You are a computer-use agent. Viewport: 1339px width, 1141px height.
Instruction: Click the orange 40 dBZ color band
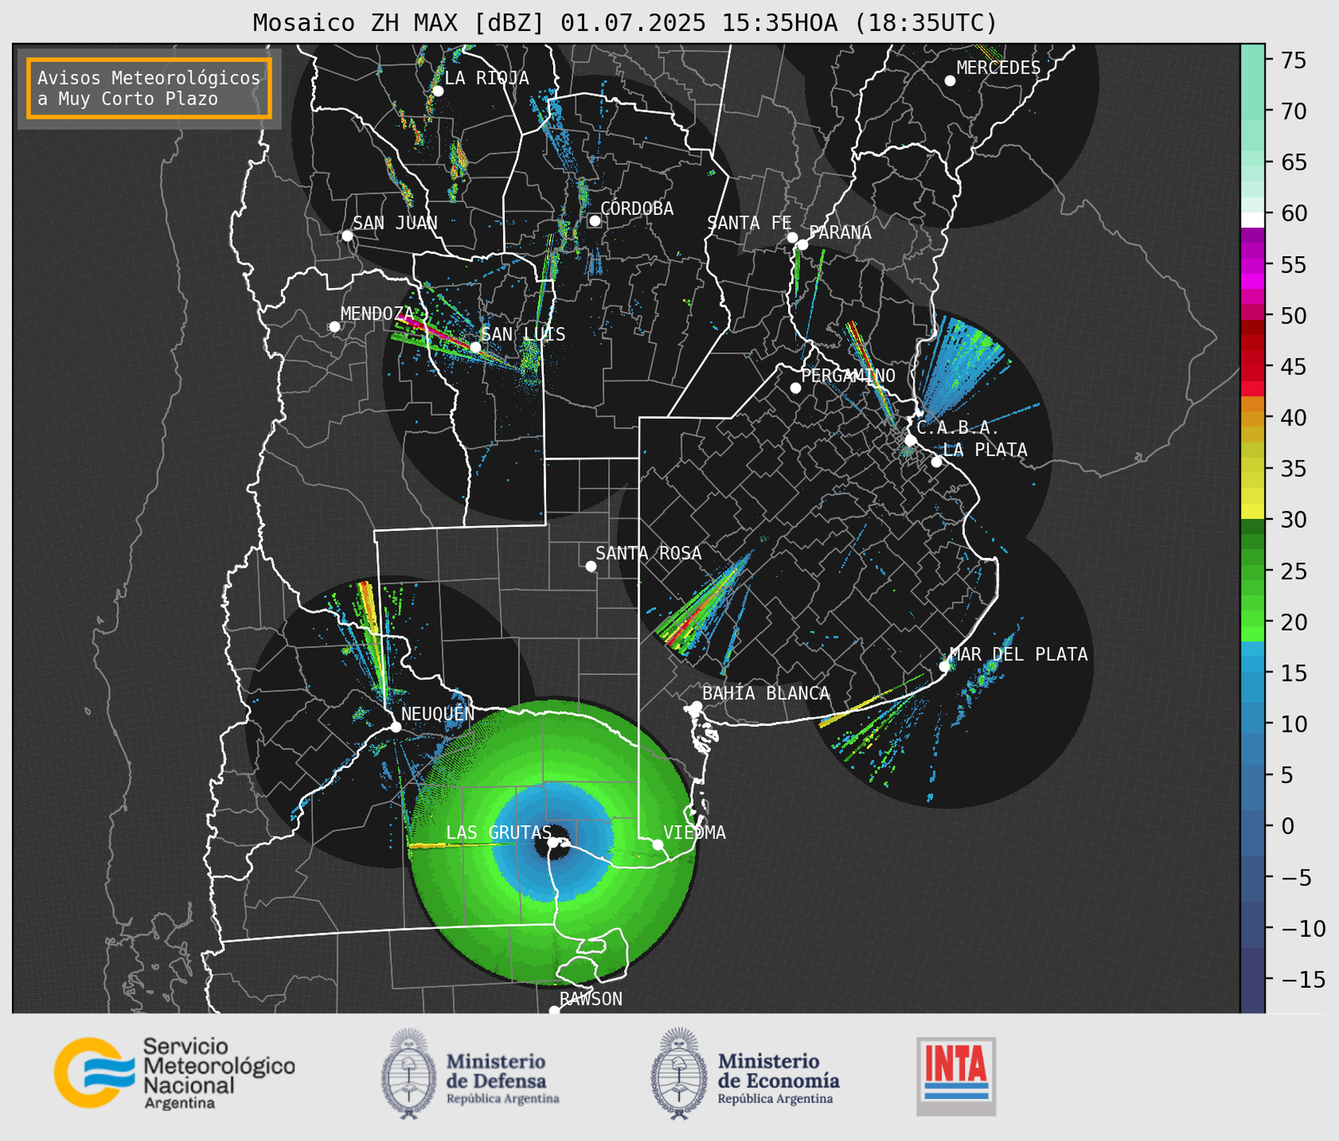pos(1252,417)
